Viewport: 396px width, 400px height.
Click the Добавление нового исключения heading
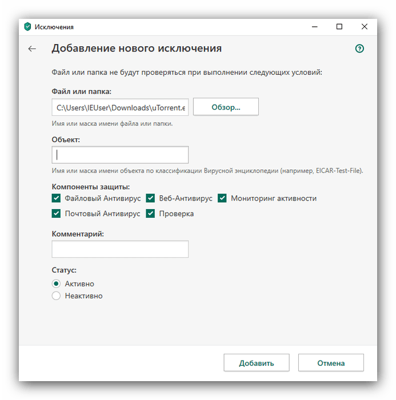137,48
